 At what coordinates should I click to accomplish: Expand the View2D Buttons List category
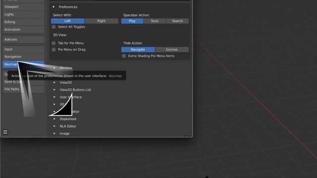point(54,90)
